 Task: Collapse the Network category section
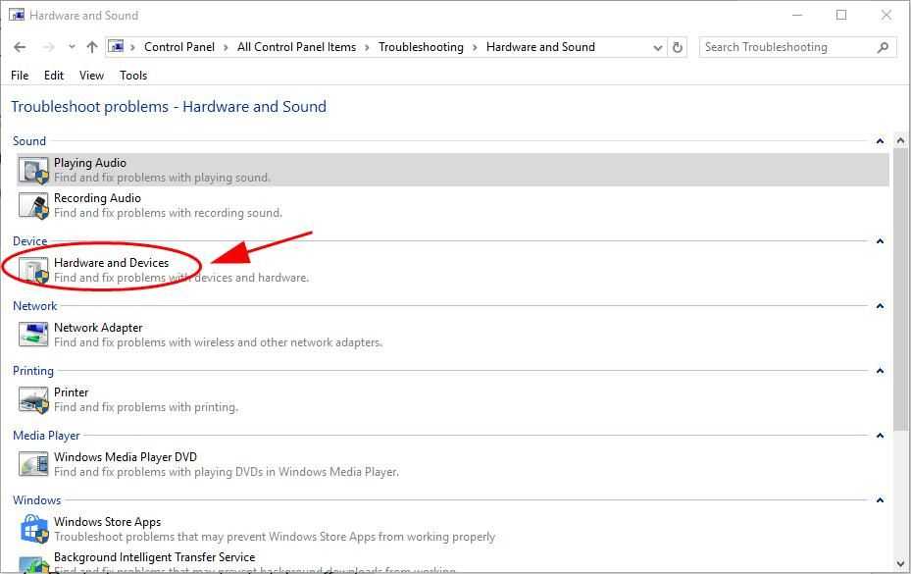880,306
